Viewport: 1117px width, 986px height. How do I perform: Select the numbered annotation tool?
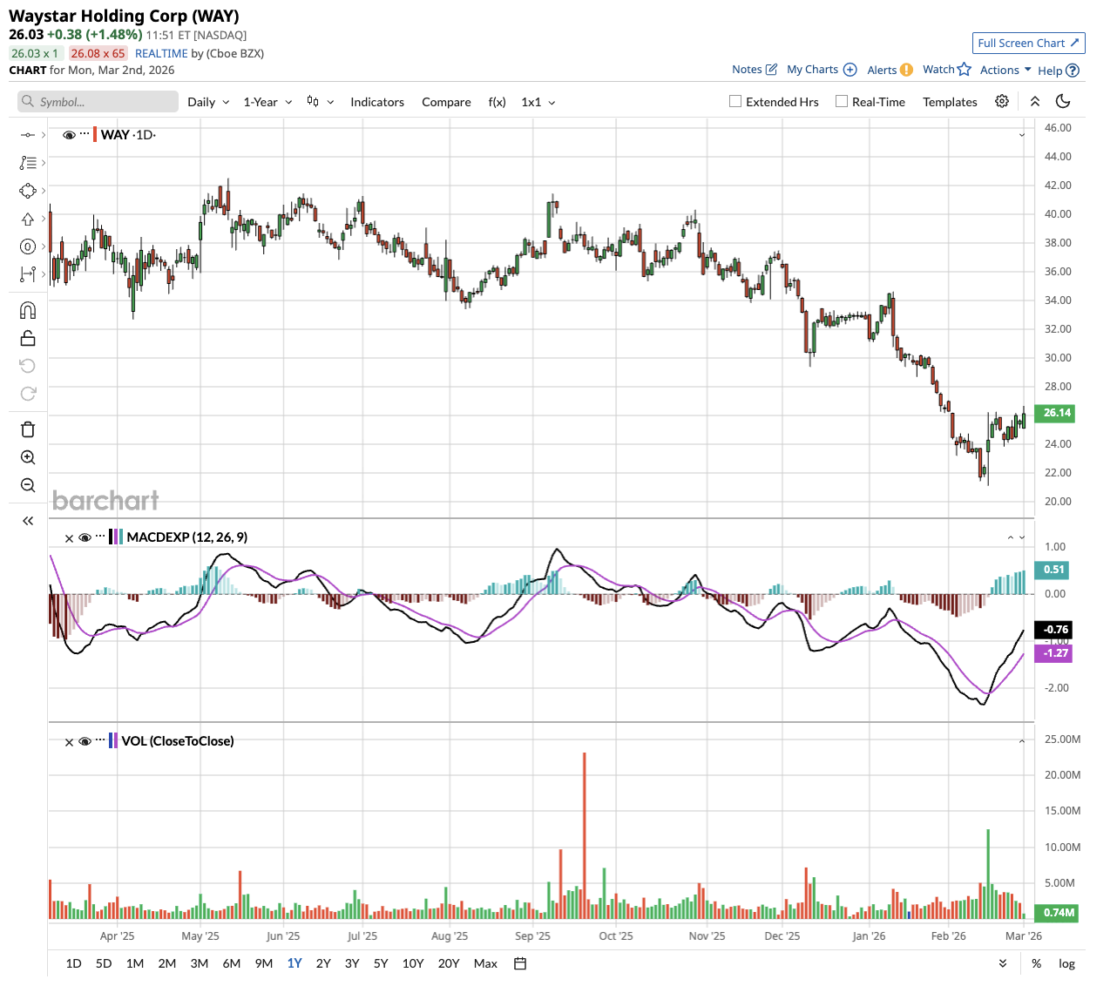click(x=28, y=246)
